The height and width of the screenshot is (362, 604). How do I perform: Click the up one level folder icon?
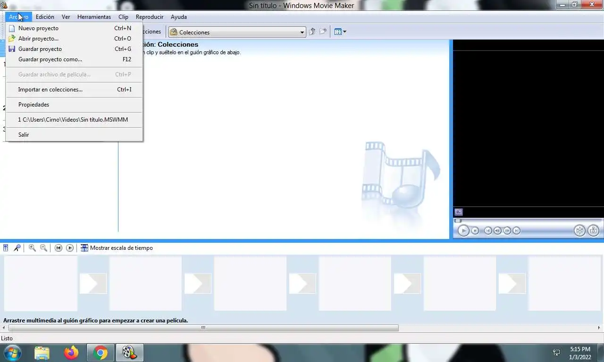pos(312,32)
